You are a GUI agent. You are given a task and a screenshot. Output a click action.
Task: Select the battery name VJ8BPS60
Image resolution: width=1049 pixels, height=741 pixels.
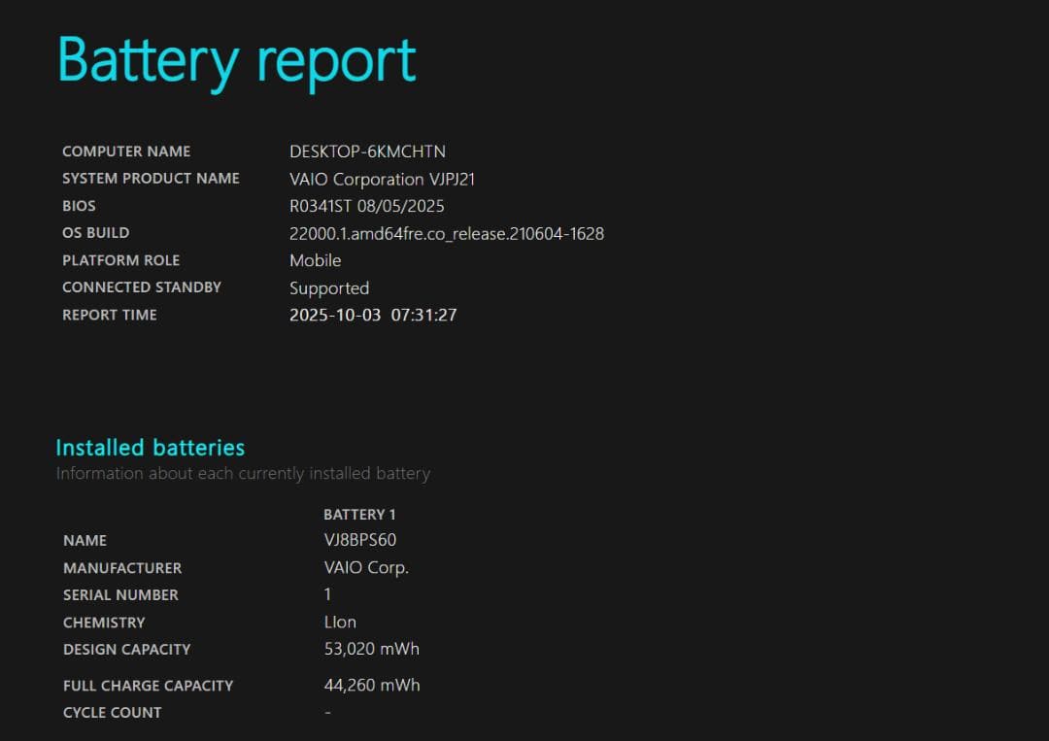[359, 540]
